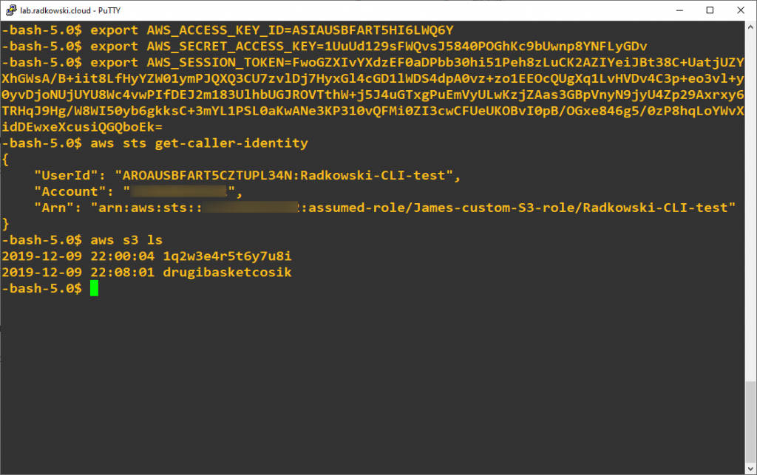Screen dimensions: 757x475
Task: Click the 'aws sts get-caller-identity' command
Action: click(199, 143)
